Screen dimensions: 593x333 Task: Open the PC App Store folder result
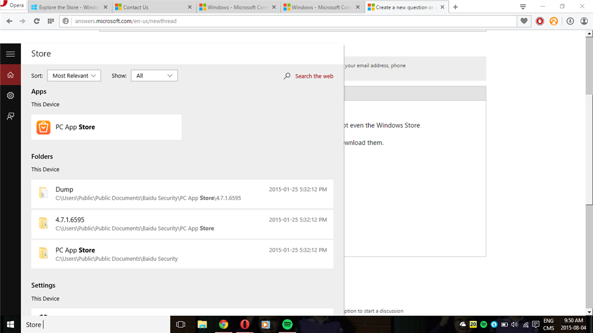click(x=182, y=254)
